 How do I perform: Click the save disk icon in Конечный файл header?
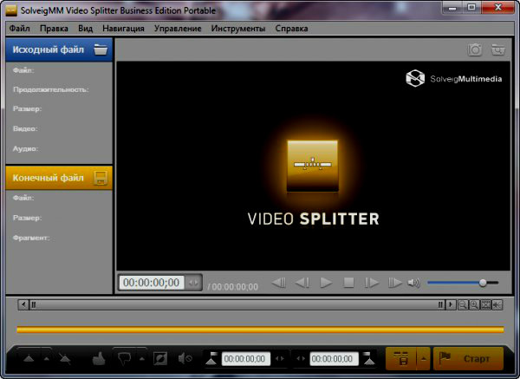coord(101,178)
